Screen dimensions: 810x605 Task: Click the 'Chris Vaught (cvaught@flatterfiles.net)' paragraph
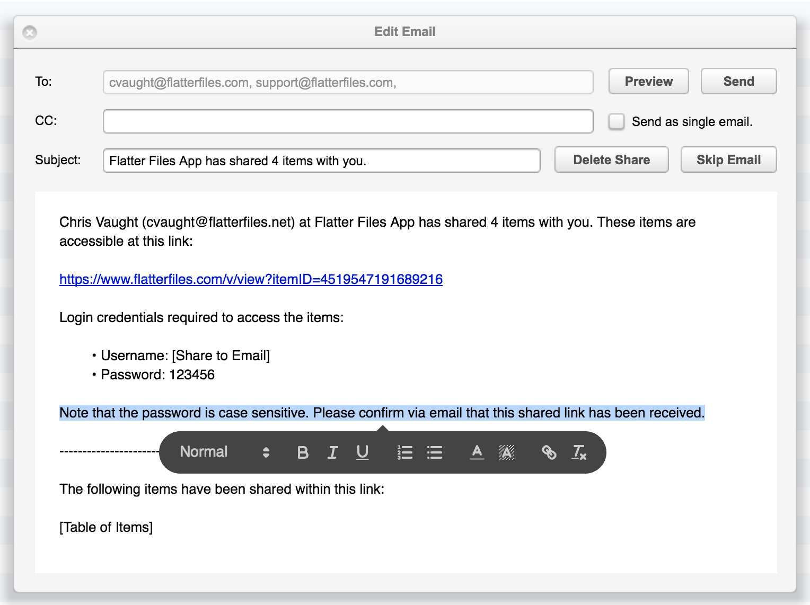click(377, 232)
